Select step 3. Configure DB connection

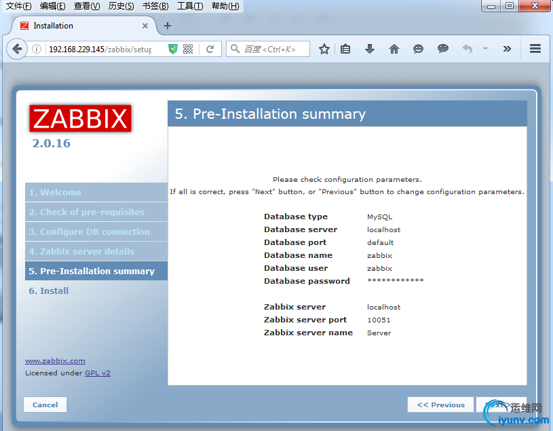(x=96, y=231)
